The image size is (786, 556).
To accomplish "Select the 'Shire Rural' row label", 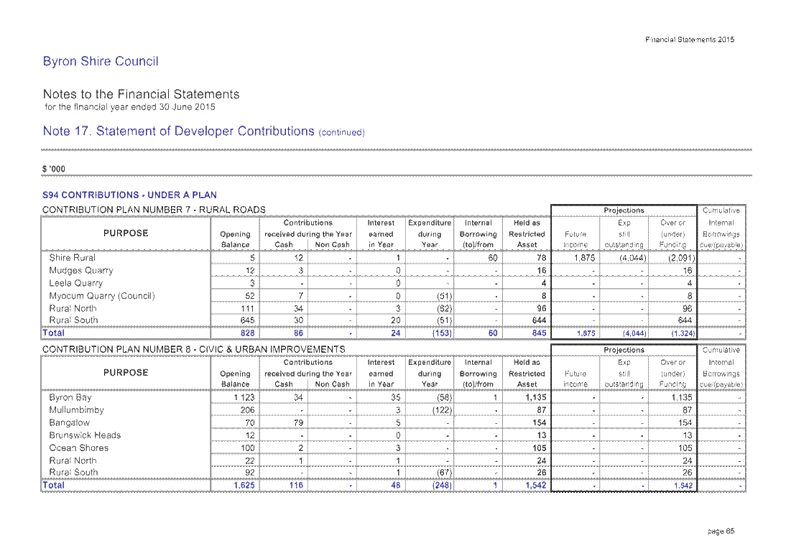I will coord(72,258).
